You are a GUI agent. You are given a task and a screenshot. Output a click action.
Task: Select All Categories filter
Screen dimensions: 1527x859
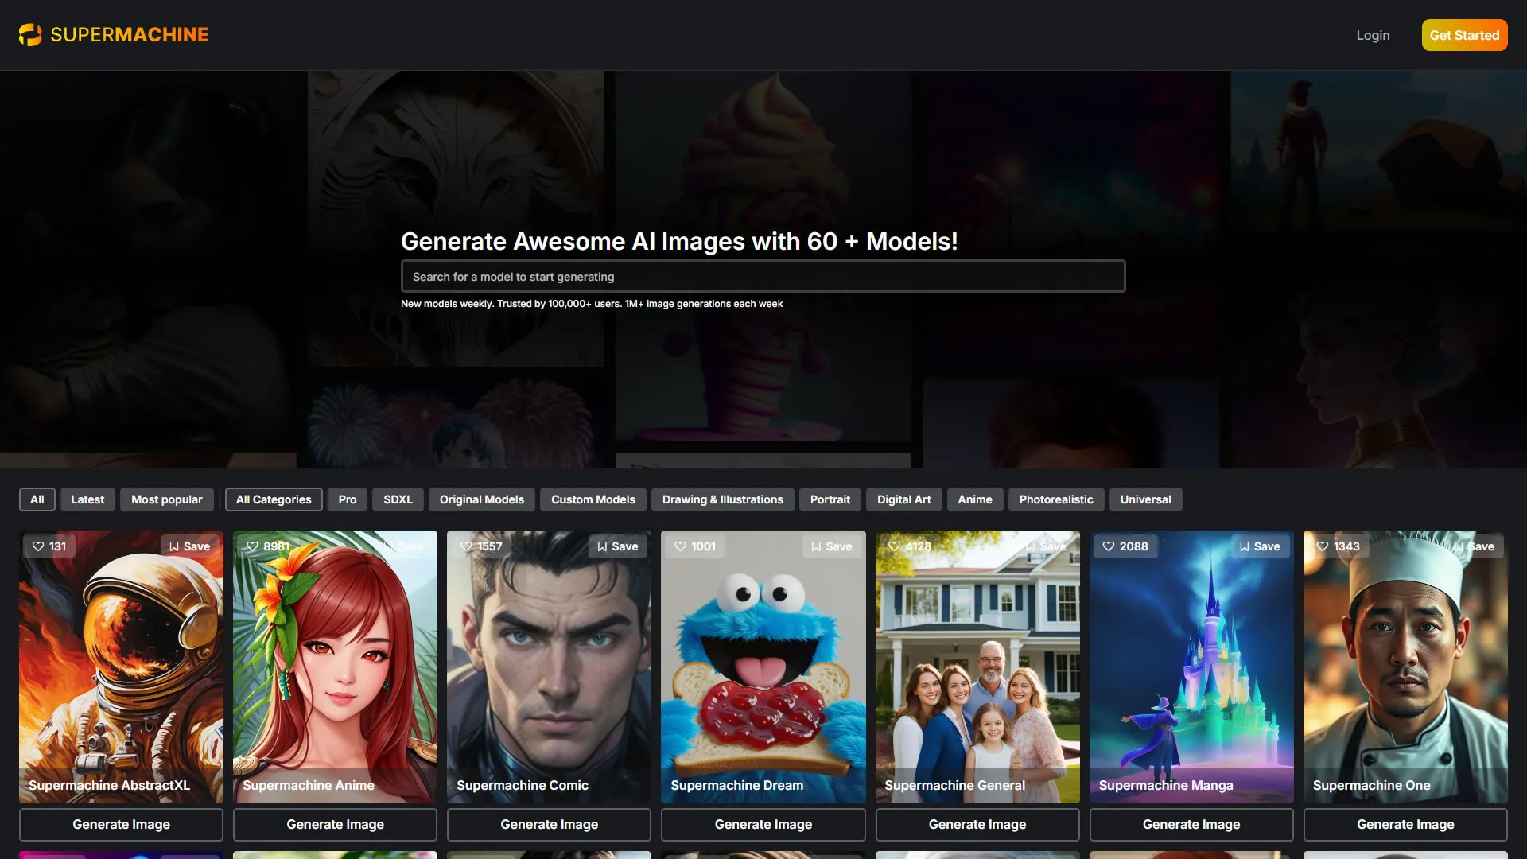pos(274,499)
